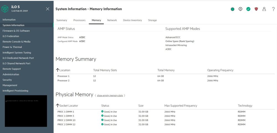
Task: Click green status icon for PROC 2 DIMM 10
Action: (102, 120)
